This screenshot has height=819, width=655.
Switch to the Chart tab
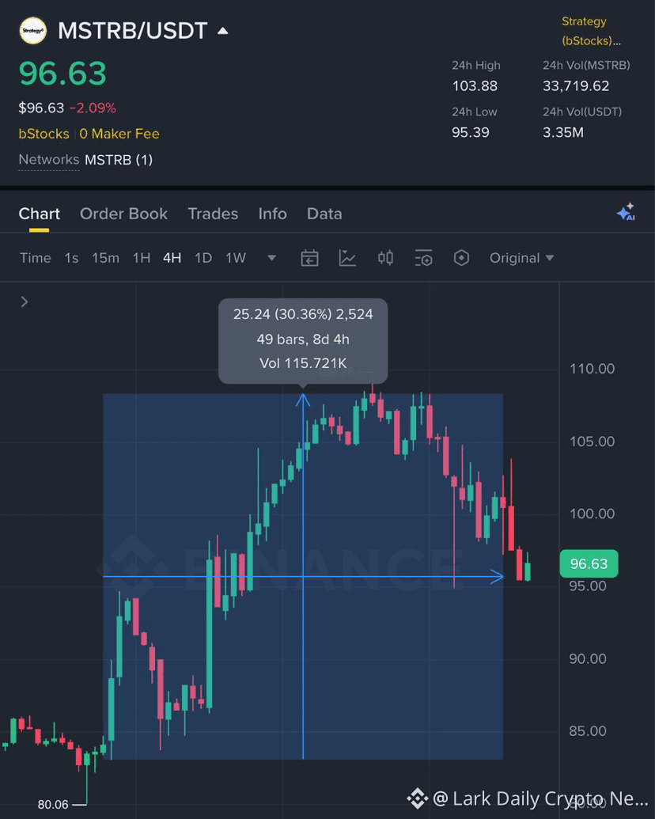click(40, 214)
